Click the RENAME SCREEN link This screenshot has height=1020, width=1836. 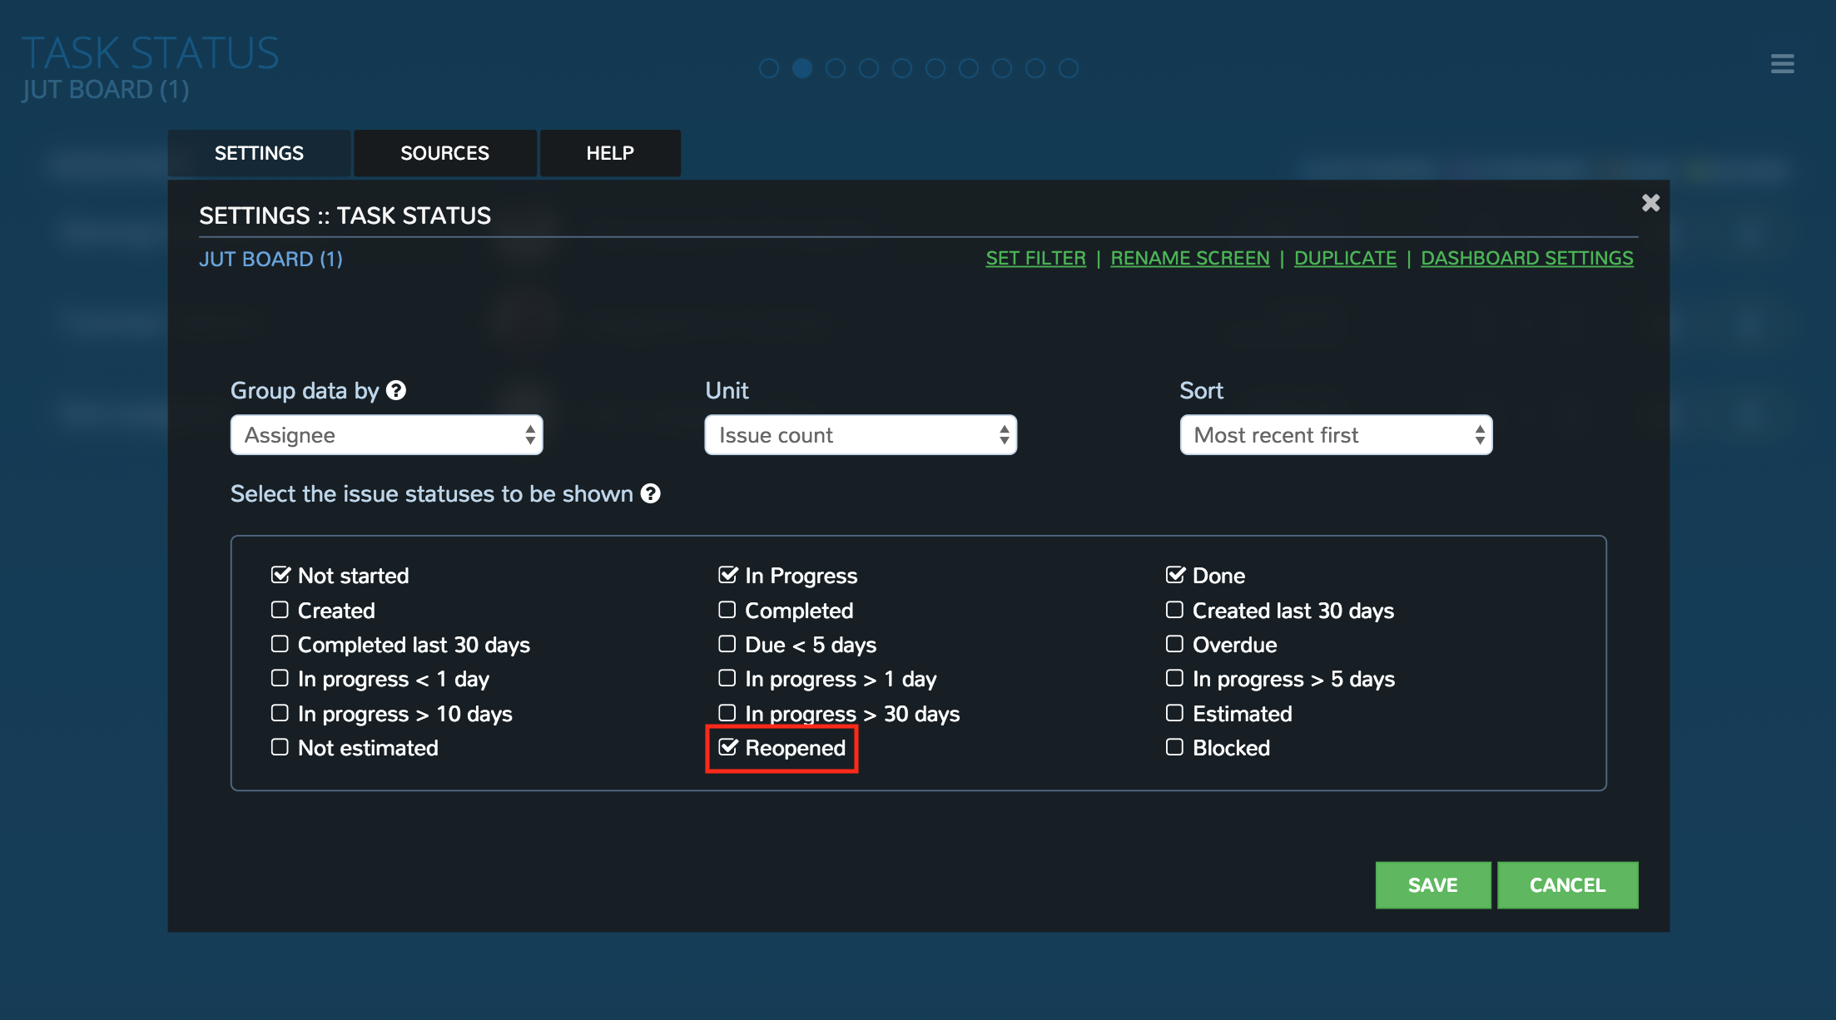1190,259
